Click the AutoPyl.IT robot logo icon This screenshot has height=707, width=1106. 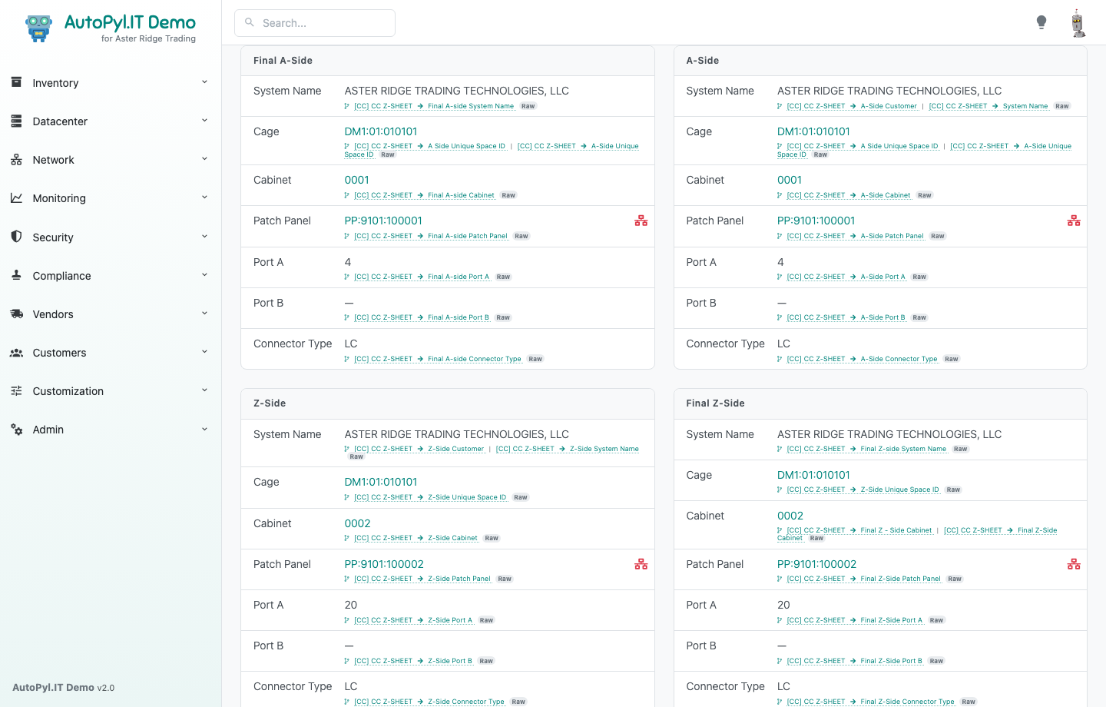[x=38, y=28]
